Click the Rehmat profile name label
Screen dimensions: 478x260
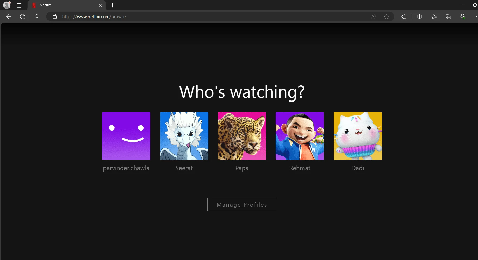coord(300,168)
